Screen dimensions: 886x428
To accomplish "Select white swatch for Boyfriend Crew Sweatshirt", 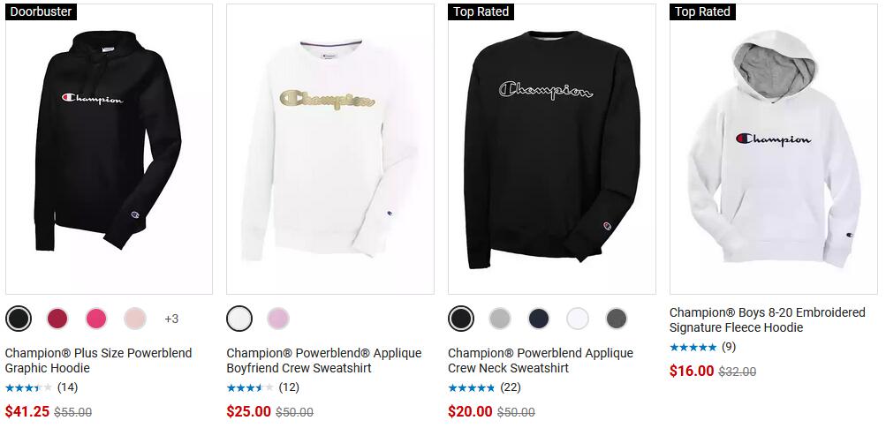I will [239, 319].
